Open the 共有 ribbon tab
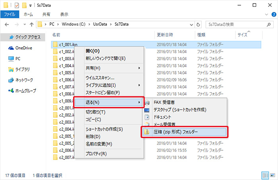 [x=46, y=14]
